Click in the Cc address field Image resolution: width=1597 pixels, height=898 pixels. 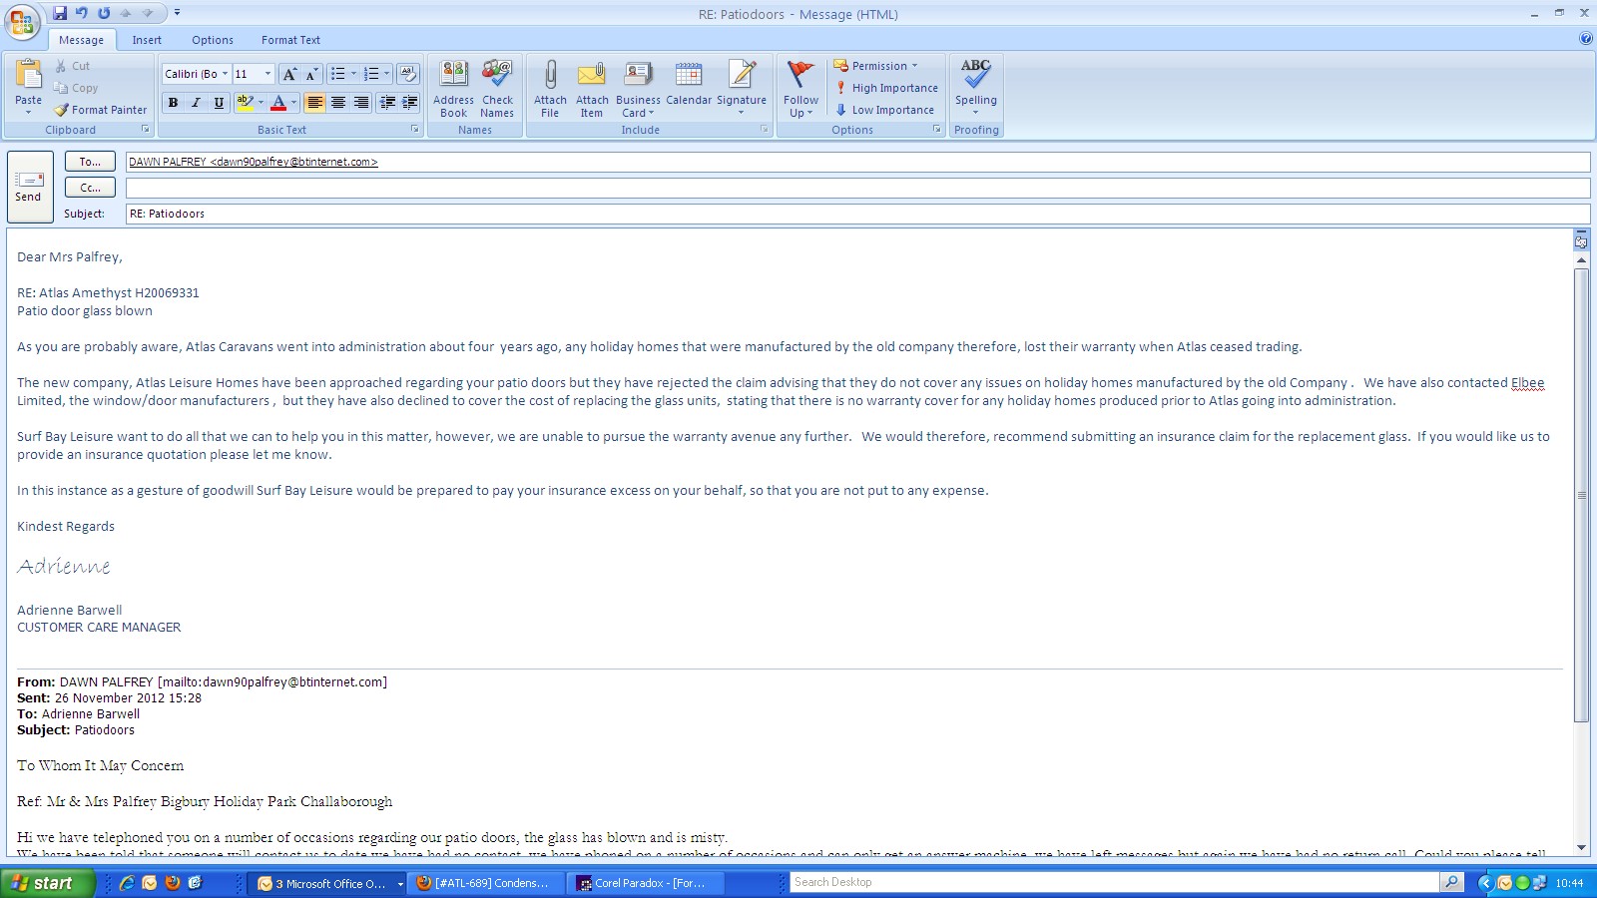[857, 188]
